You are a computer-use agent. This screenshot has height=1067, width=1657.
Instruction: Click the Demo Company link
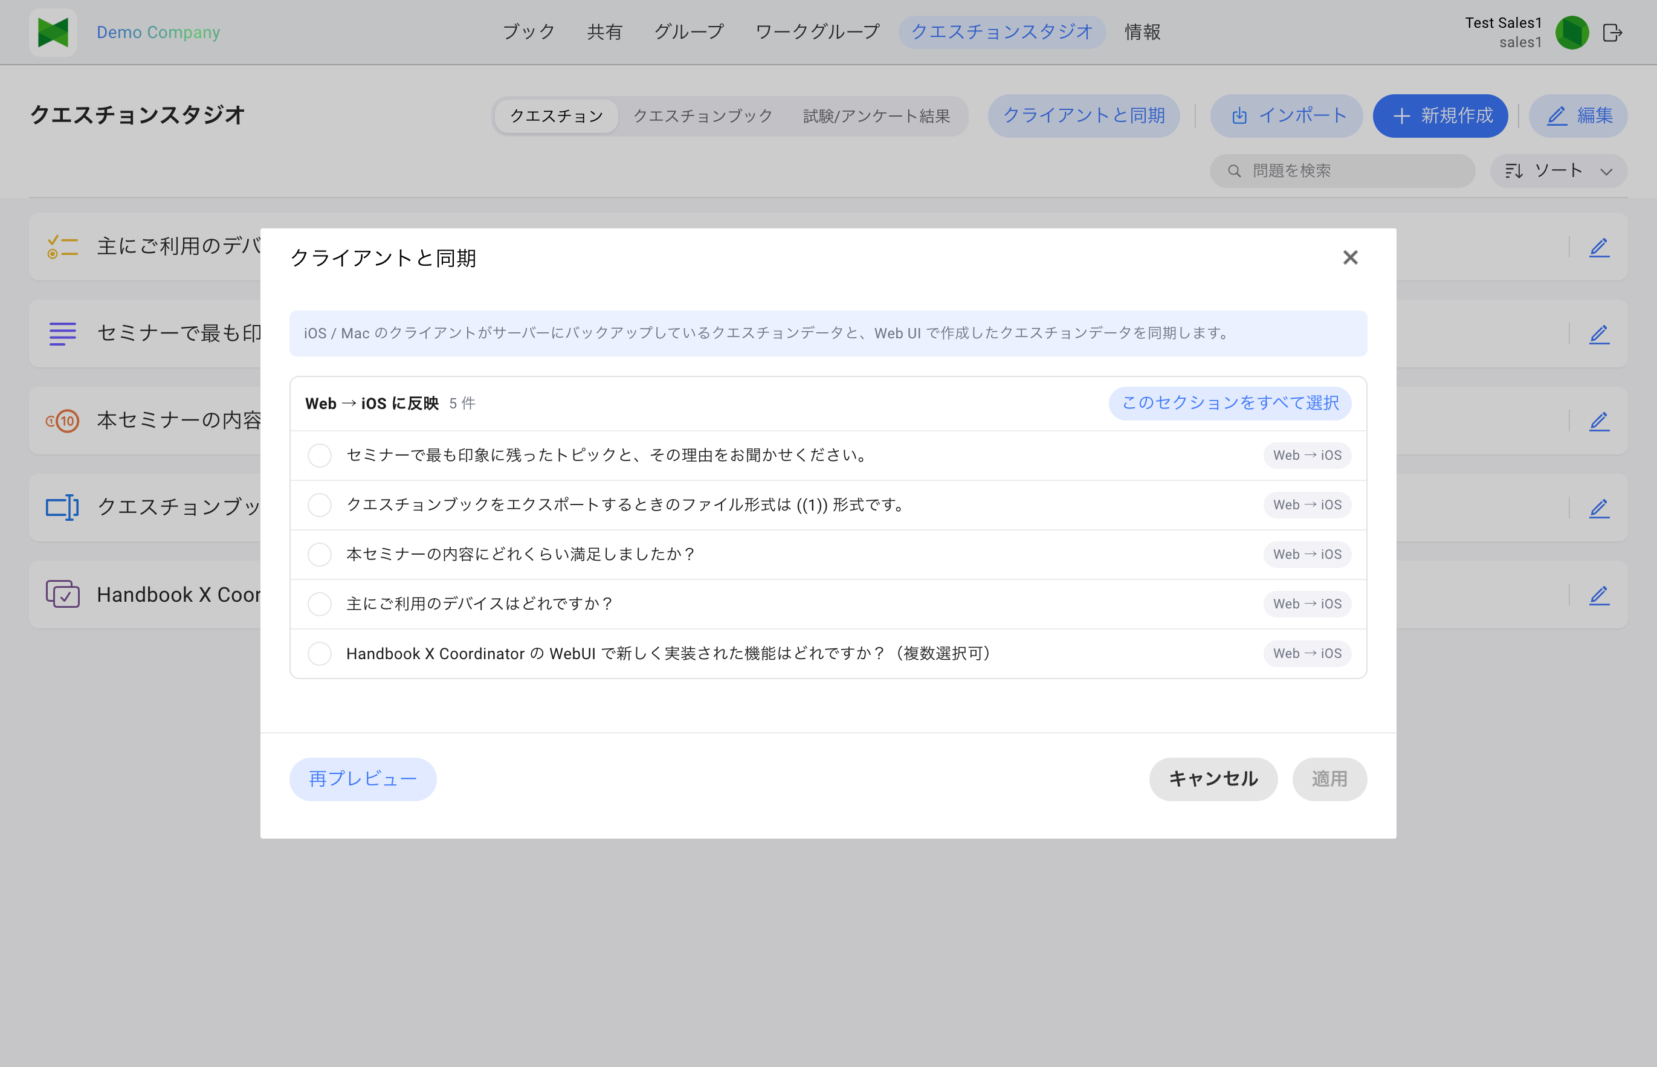tap(159, 33)
